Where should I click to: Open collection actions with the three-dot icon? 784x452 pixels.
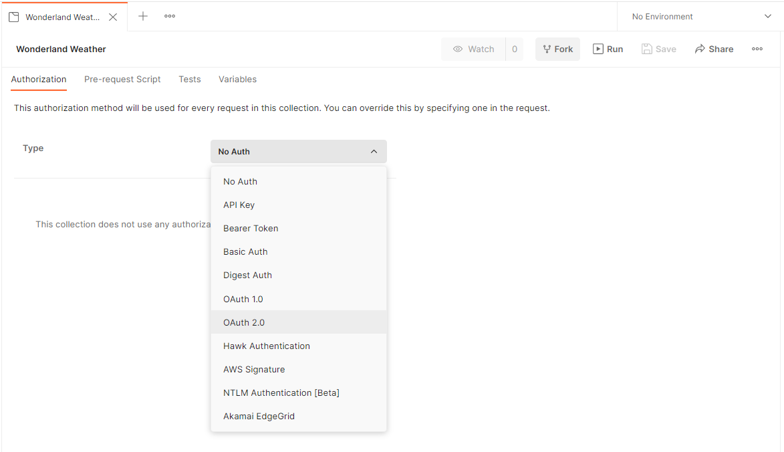point(757,49)
